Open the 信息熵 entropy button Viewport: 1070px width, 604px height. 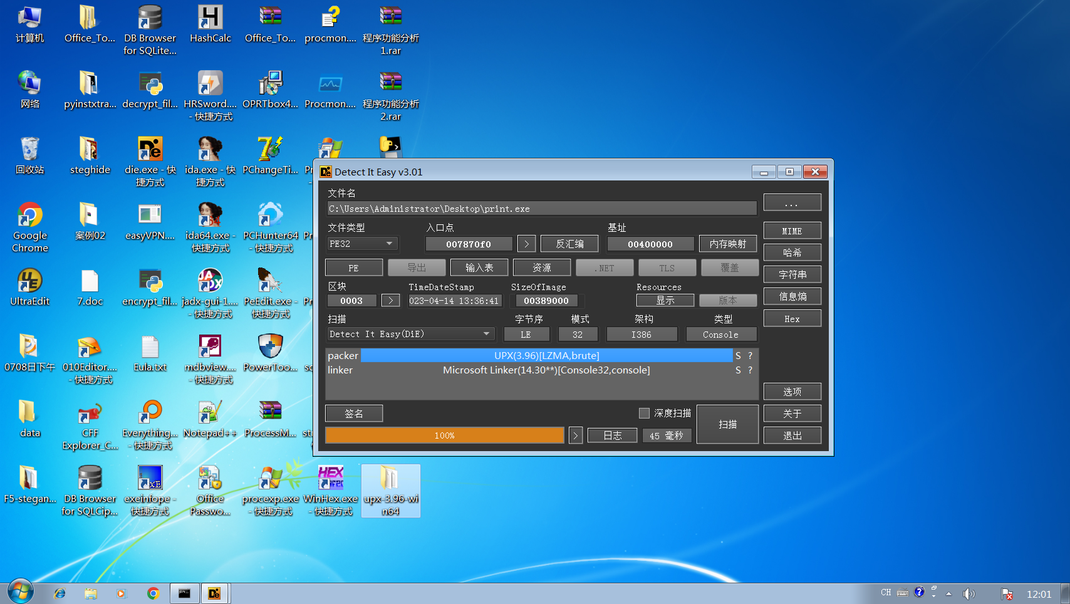[792, 296]
